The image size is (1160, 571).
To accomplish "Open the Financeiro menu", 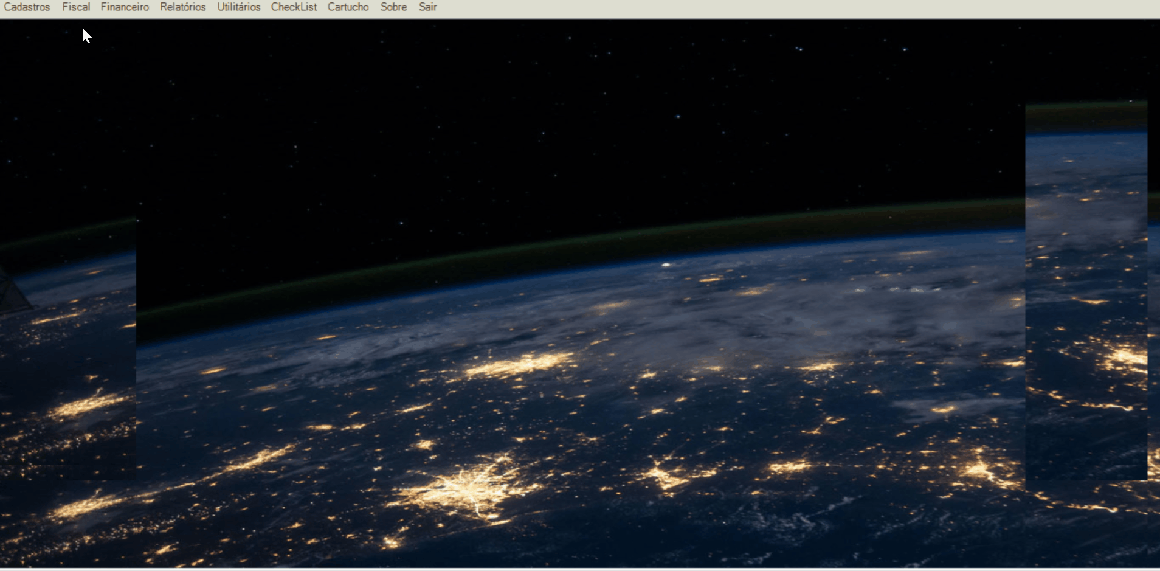I will [x=125, y=7].
